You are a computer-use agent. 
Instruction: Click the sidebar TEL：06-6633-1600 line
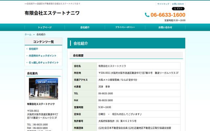pos(37,124)
